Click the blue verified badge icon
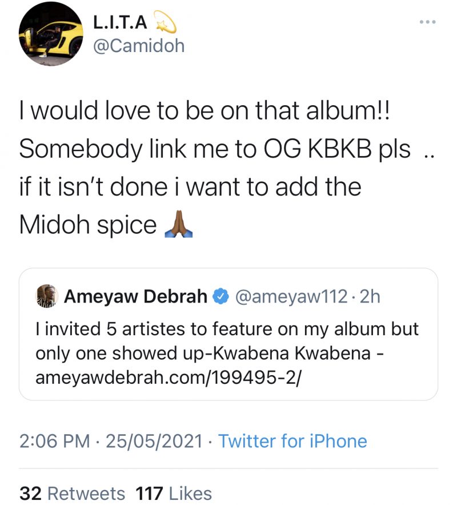Viewport: 457px width, 505px height. (221, 297)
